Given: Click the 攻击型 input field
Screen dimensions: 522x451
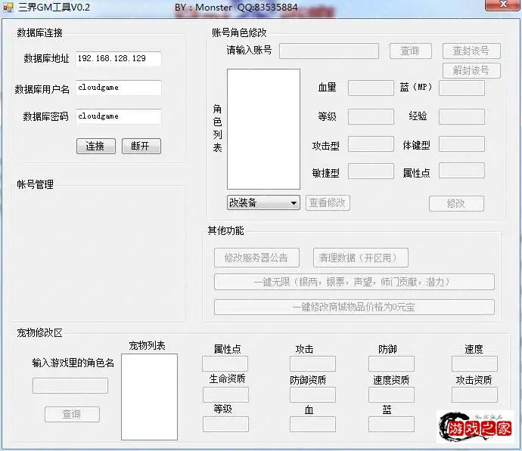Looking at the screenshot, I should 371,144.
